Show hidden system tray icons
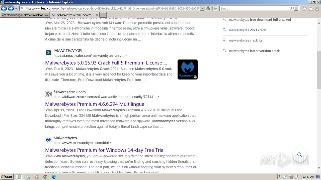 (x=280, y=177)
